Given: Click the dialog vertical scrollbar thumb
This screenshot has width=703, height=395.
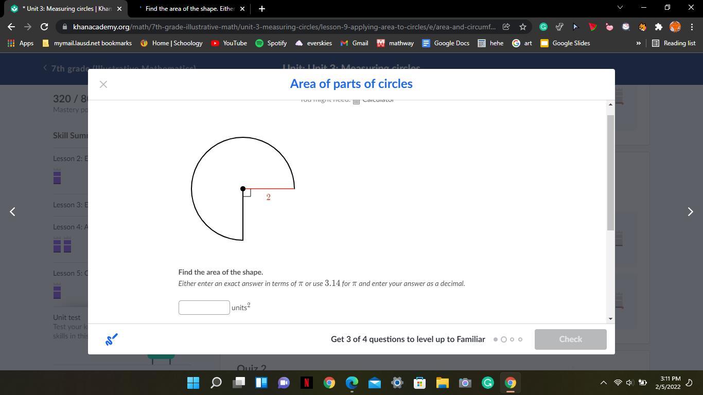Looking at the screenshot, I should (610, 173).
